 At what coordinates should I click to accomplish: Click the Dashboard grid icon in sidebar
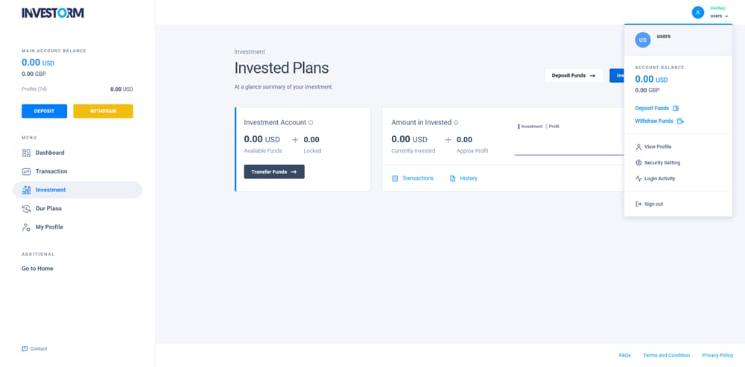point(27,153)
